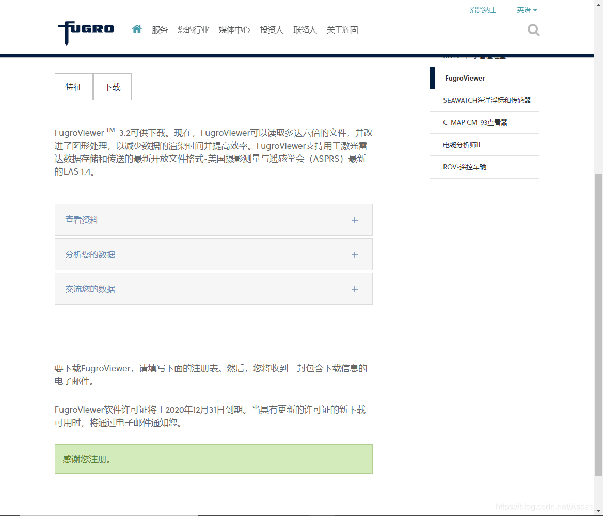Click the 查看资料 accordion title

tap(82, 220)
